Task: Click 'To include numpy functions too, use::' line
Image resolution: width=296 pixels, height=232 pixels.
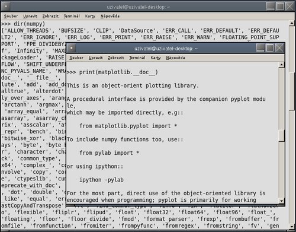Action: tap(125, 139)
